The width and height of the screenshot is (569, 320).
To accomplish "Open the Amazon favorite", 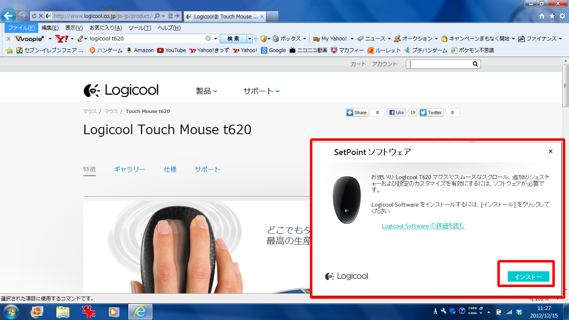I will pyautogui.click(x=140, y=50).
